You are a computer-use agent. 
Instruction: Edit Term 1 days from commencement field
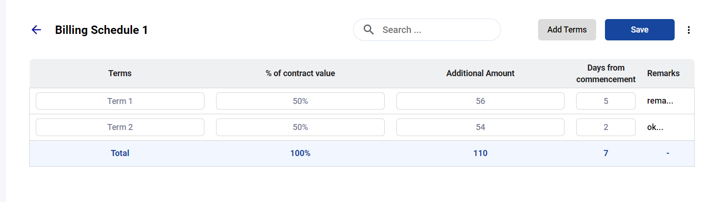click(x=606, y=101)
